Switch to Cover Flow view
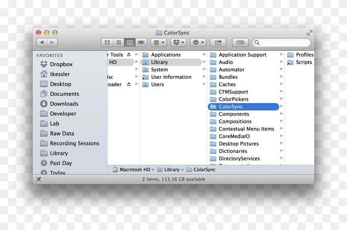The height and width of the screenshot is (230, 347). click(x=141, y=42)
